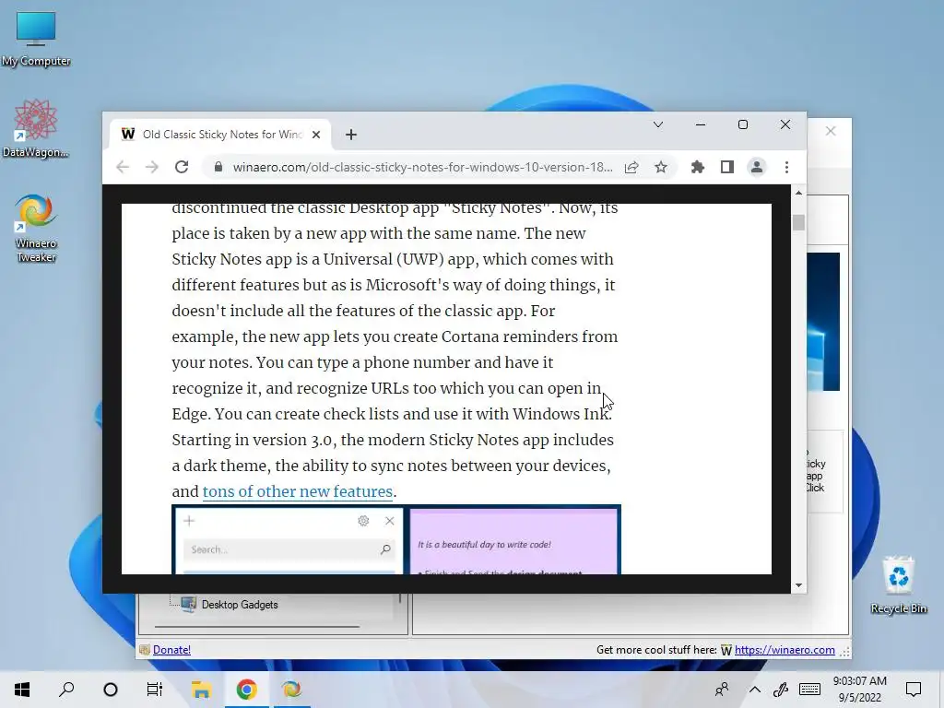This screenshot has width=944, height=708.
Task: Select the Old Classic Sticky Notes tab
Action: [x=220, y=135]
